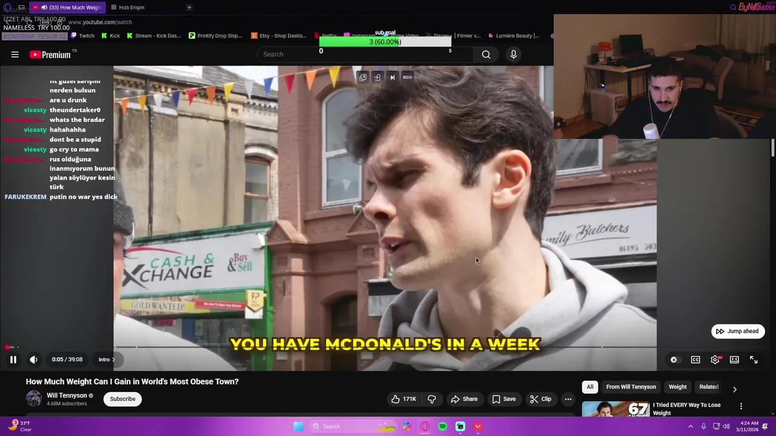This screenshot has width=776, height=436.
Task: Open the Twitch bookmark
Action: tap(83, 36)
